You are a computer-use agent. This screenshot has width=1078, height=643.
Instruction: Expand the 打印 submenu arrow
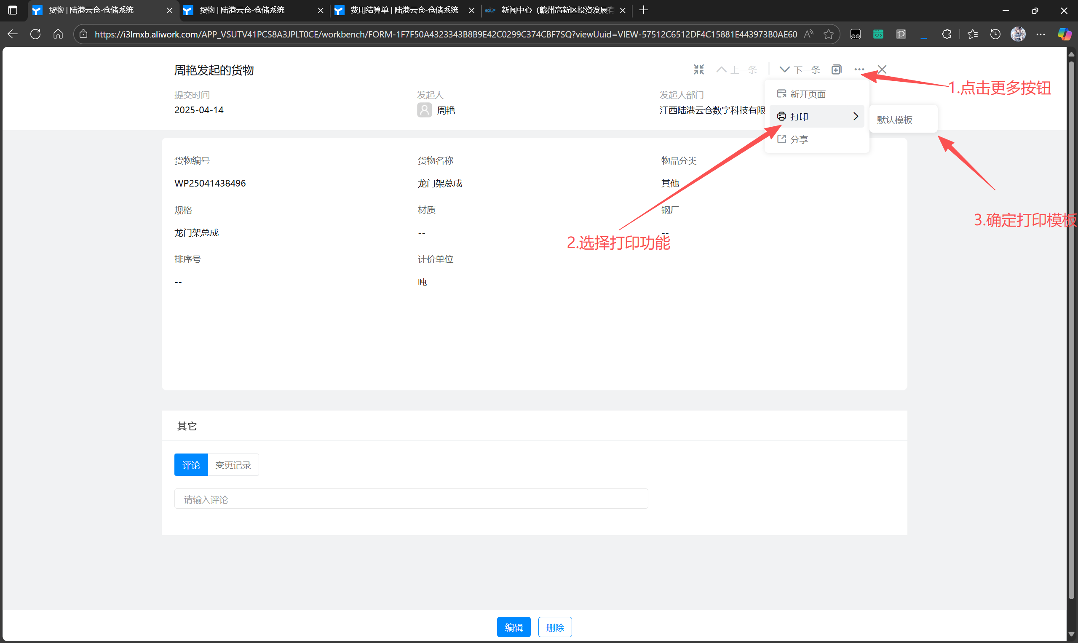point(855,116)
